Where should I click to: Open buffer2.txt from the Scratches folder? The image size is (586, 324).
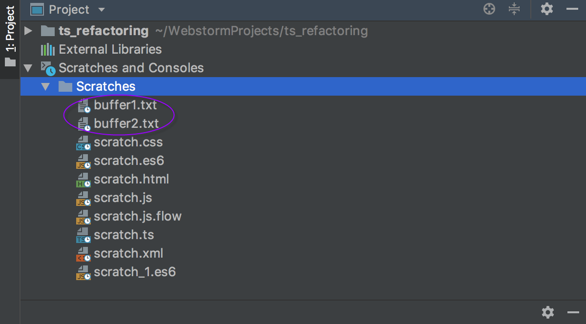pos(126,123)
